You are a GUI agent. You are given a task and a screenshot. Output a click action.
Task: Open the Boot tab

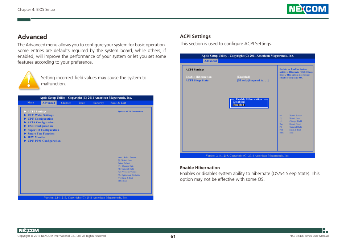pyautogui.click(x=82, y=103)
